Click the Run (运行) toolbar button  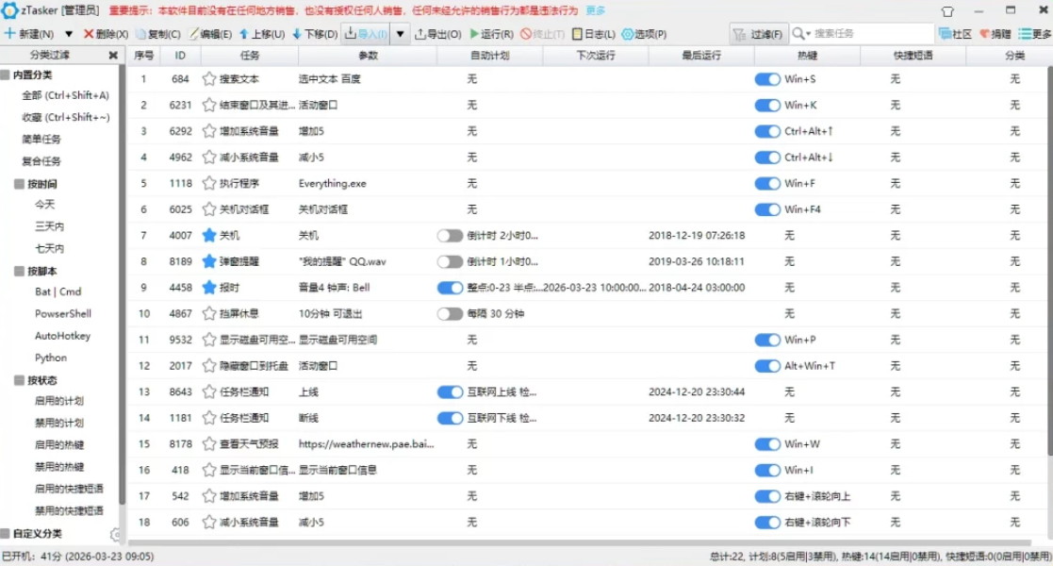pyautogui.click(x=491, y=34)
